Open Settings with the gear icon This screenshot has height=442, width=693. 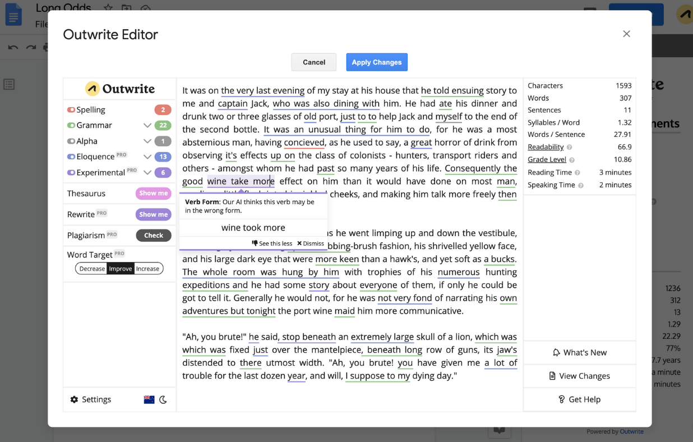tap(74, 399)
